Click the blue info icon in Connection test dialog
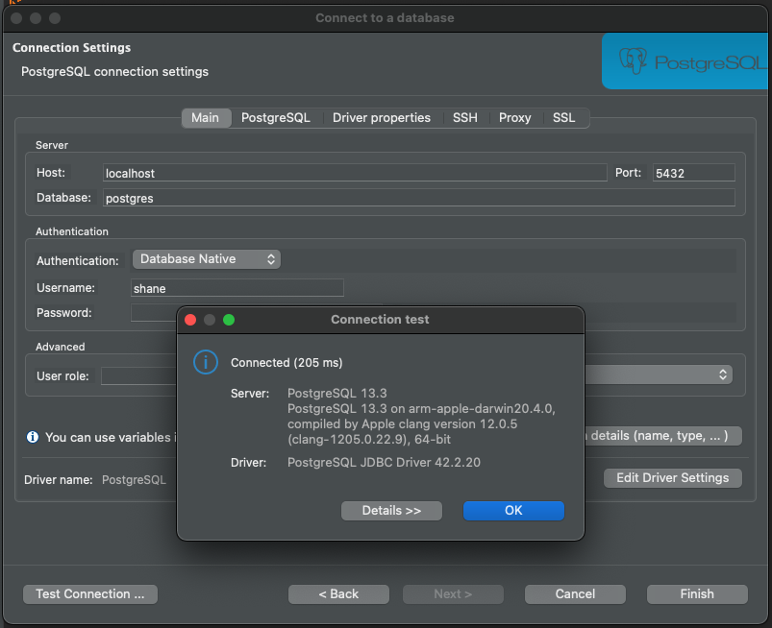 click(206, 362)
